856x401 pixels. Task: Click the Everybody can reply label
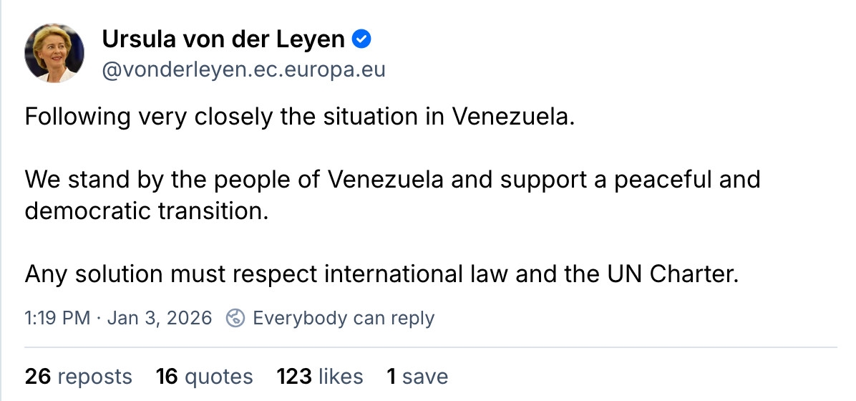coord(344,318)
